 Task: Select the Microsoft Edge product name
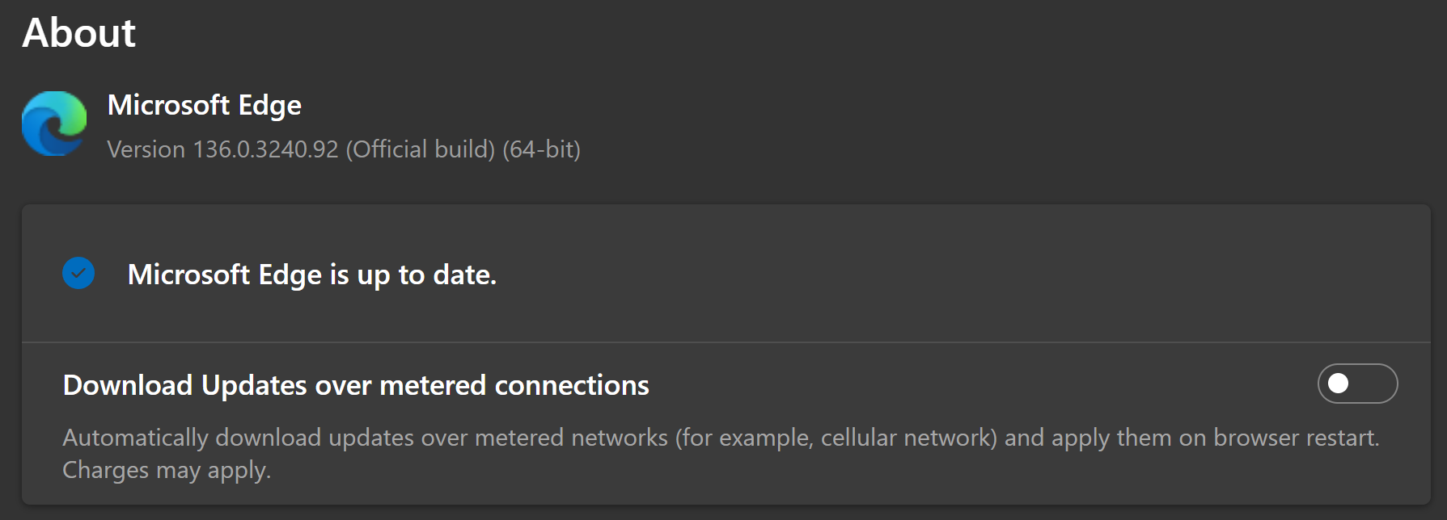[x=205, y=105]
